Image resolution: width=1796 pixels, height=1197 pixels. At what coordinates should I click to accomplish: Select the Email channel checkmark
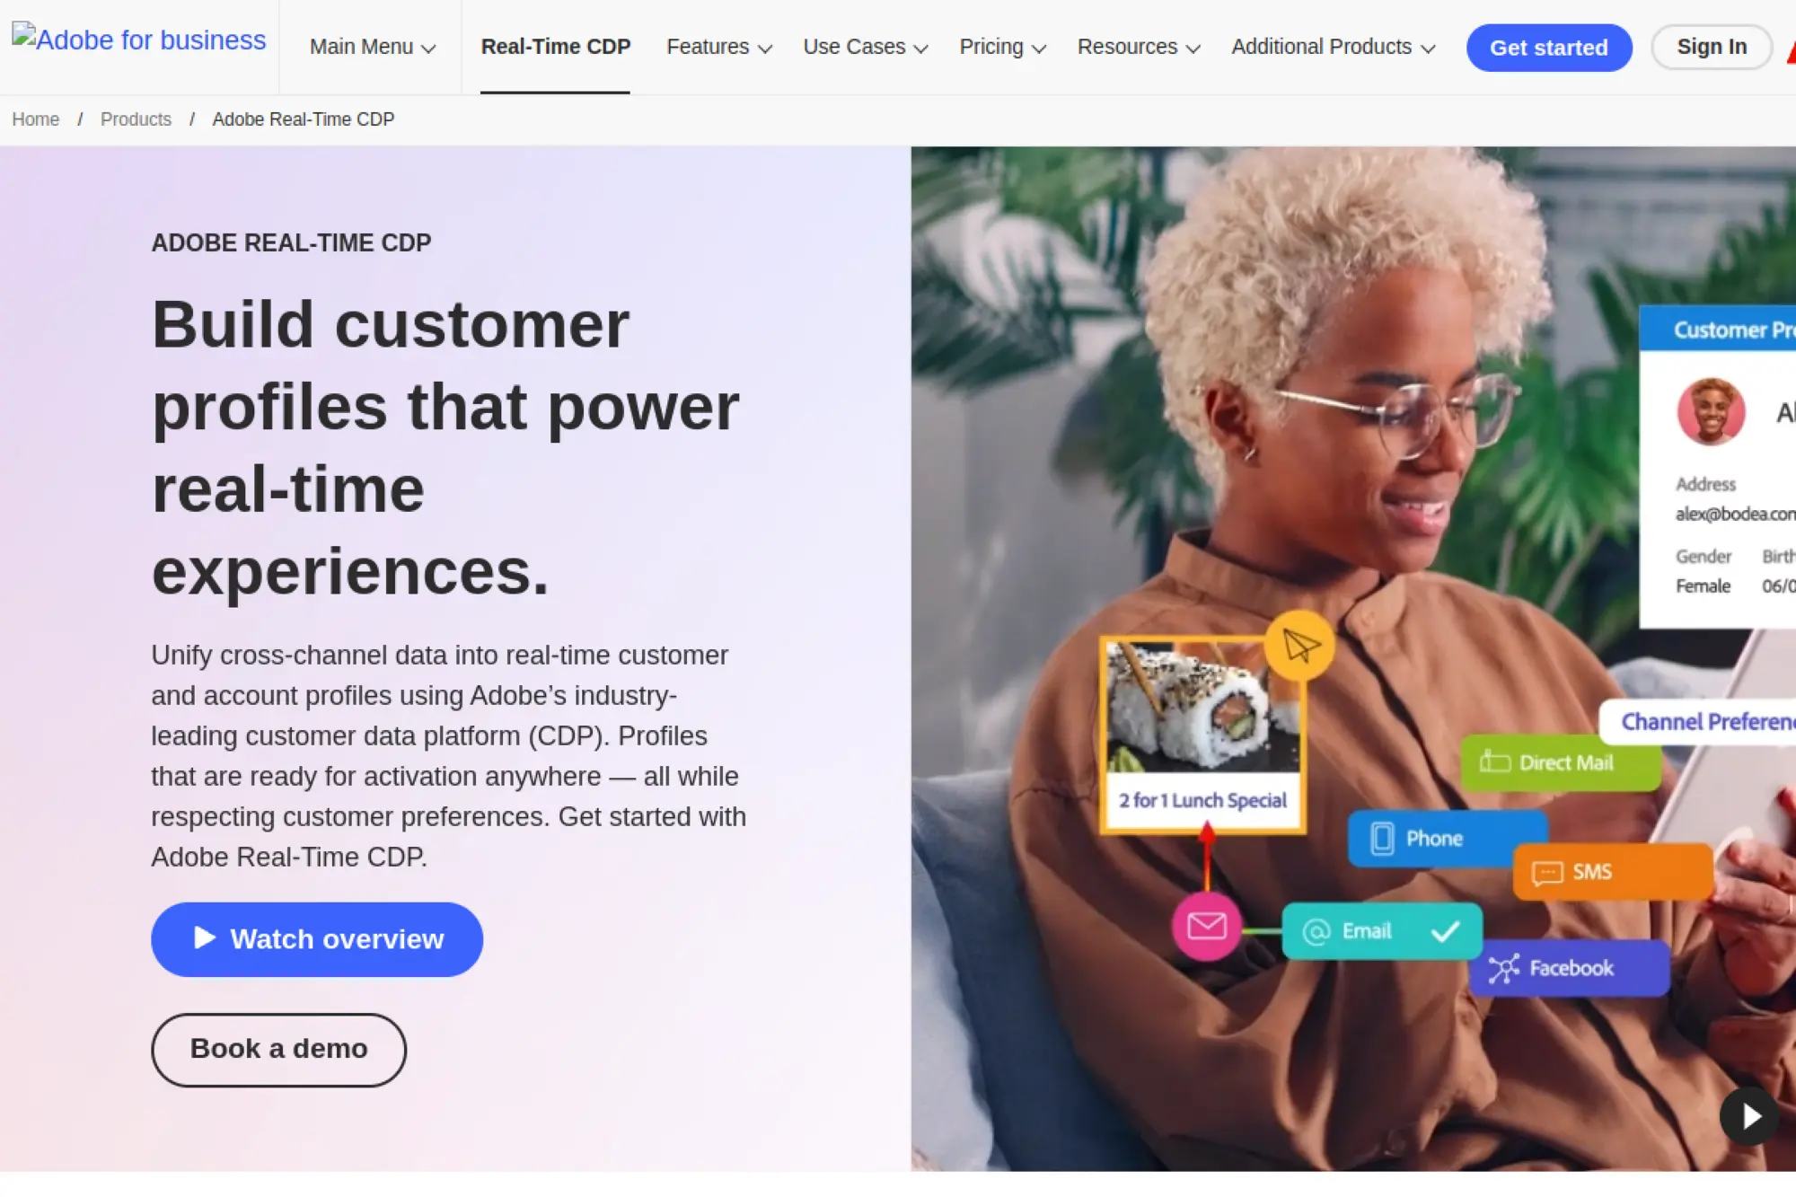1445,931
